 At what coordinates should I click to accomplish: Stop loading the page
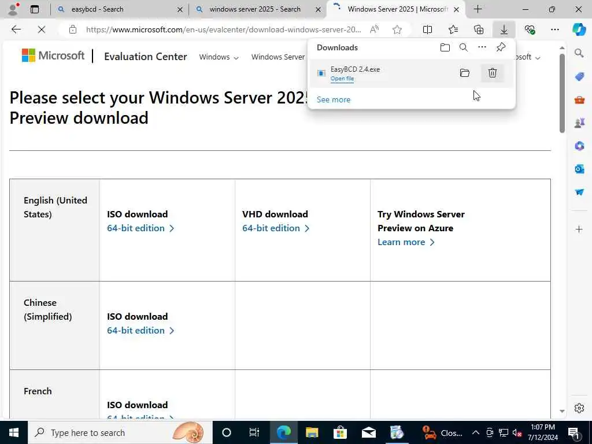click(42, 29)
